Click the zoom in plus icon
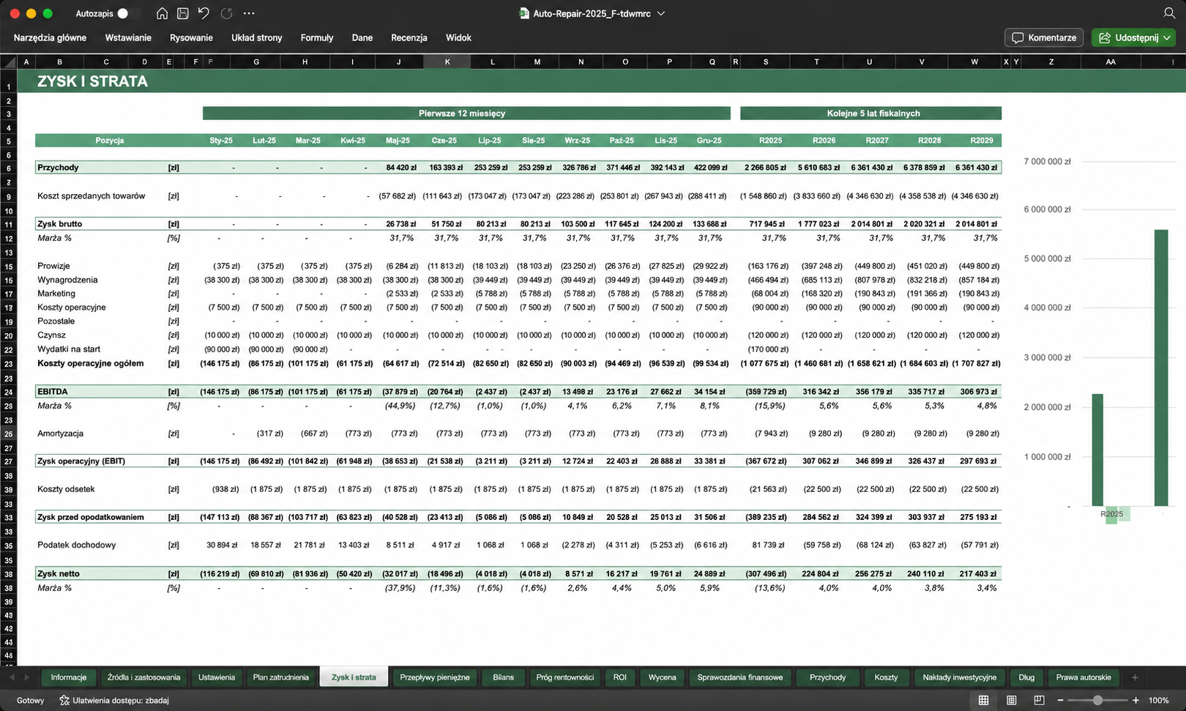The image size is (1186, 711). [1135, 701]
